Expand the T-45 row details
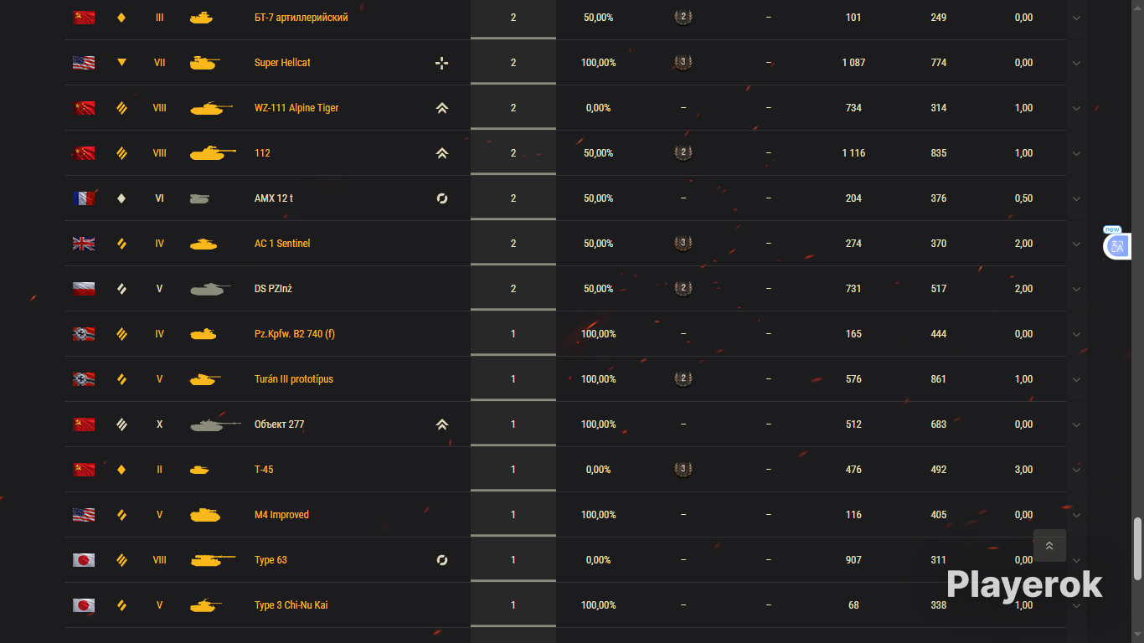 (1077, 470)
